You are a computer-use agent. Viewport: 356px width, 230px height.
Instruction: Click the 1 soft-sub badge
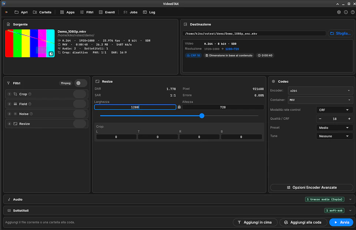pyautogui.click(x=334, y=210)
